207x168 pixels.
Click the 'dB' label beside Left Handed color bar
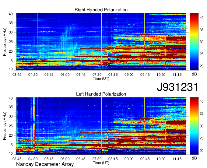coord(194,158)
